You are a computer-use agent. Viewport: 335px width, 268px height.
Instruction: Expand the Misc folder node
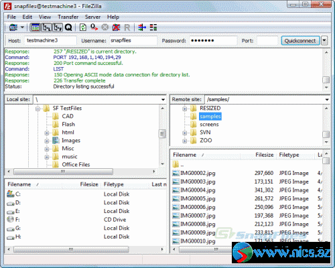[47, 149]
